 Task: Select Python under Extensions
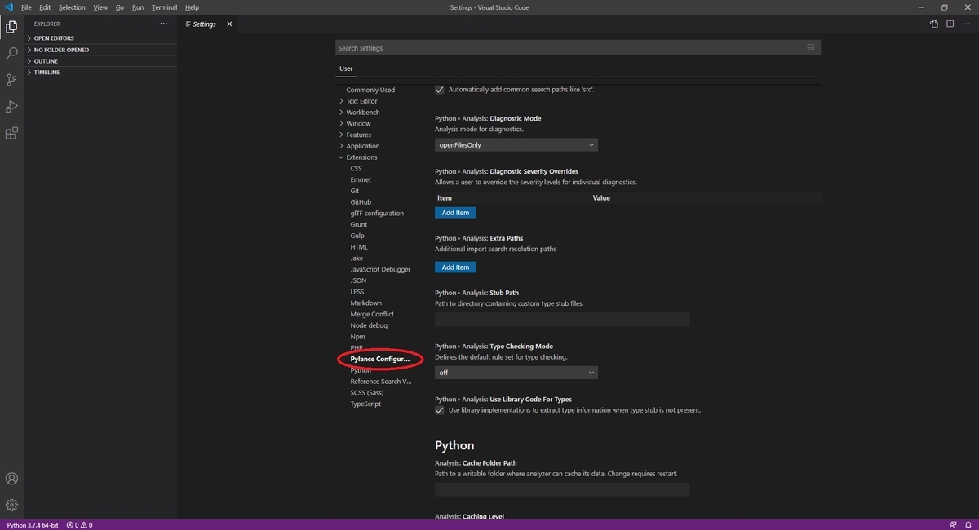(x=361, y=370)
